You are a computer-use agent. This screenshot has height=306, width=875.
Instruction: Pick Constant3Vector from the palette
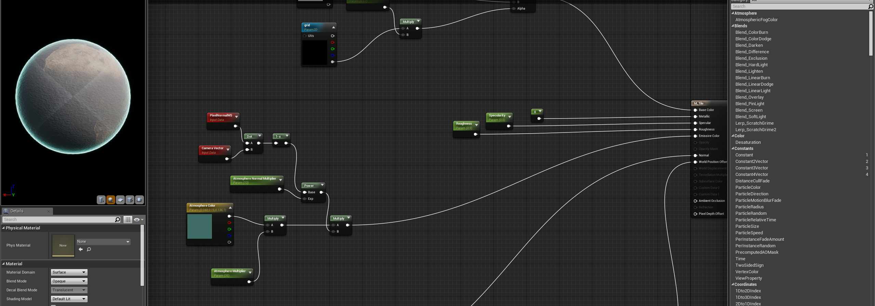pyautogui.click(x=752, y=168)
